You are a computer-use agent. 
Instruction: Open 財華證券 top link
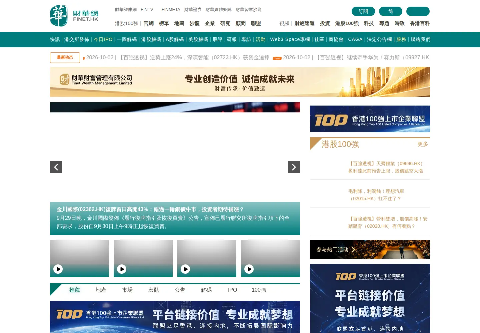coord(193,10)
